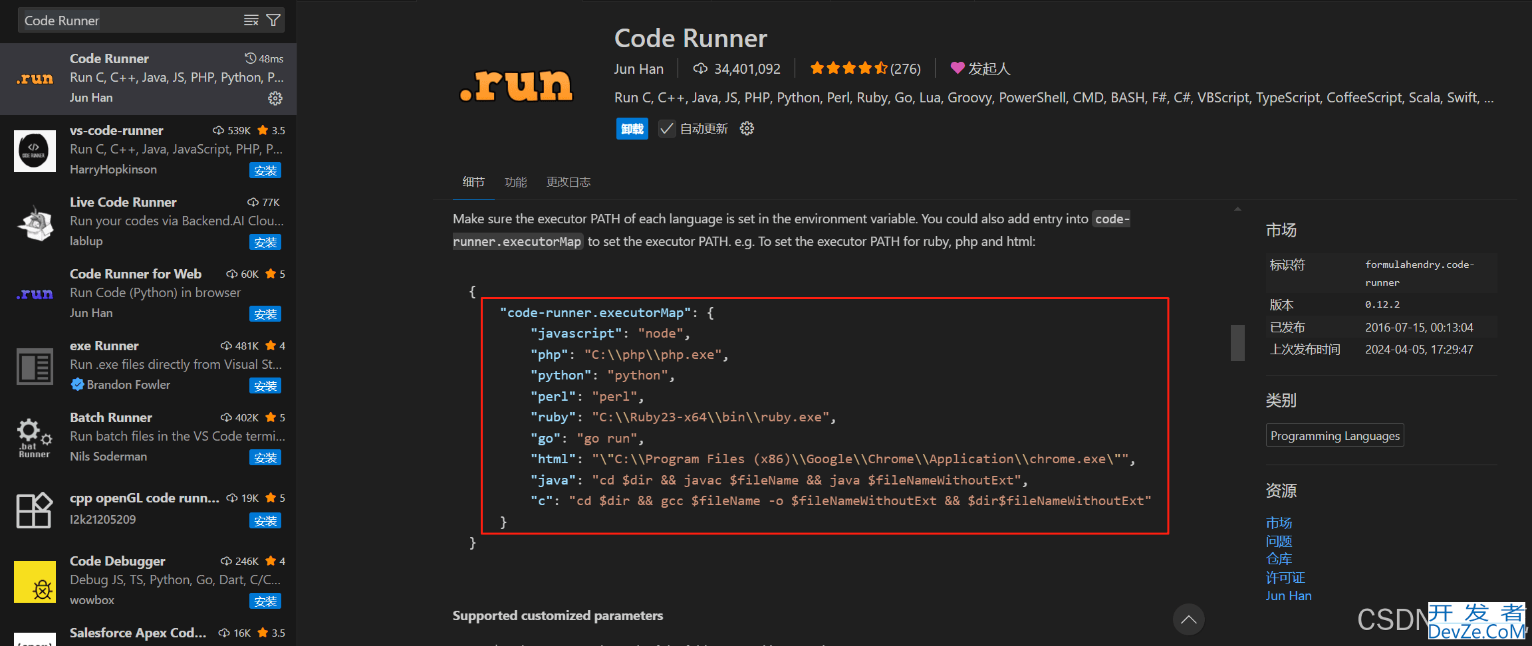Click the star rating (276)
Image resolution: width=1532 pixels, height=646 pixels.
point(865,68)
